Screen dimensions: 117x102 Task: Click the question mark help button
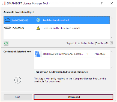tap(102, 3)
